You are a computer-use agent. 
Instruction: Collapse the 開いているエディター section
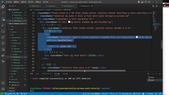(17, 10)
